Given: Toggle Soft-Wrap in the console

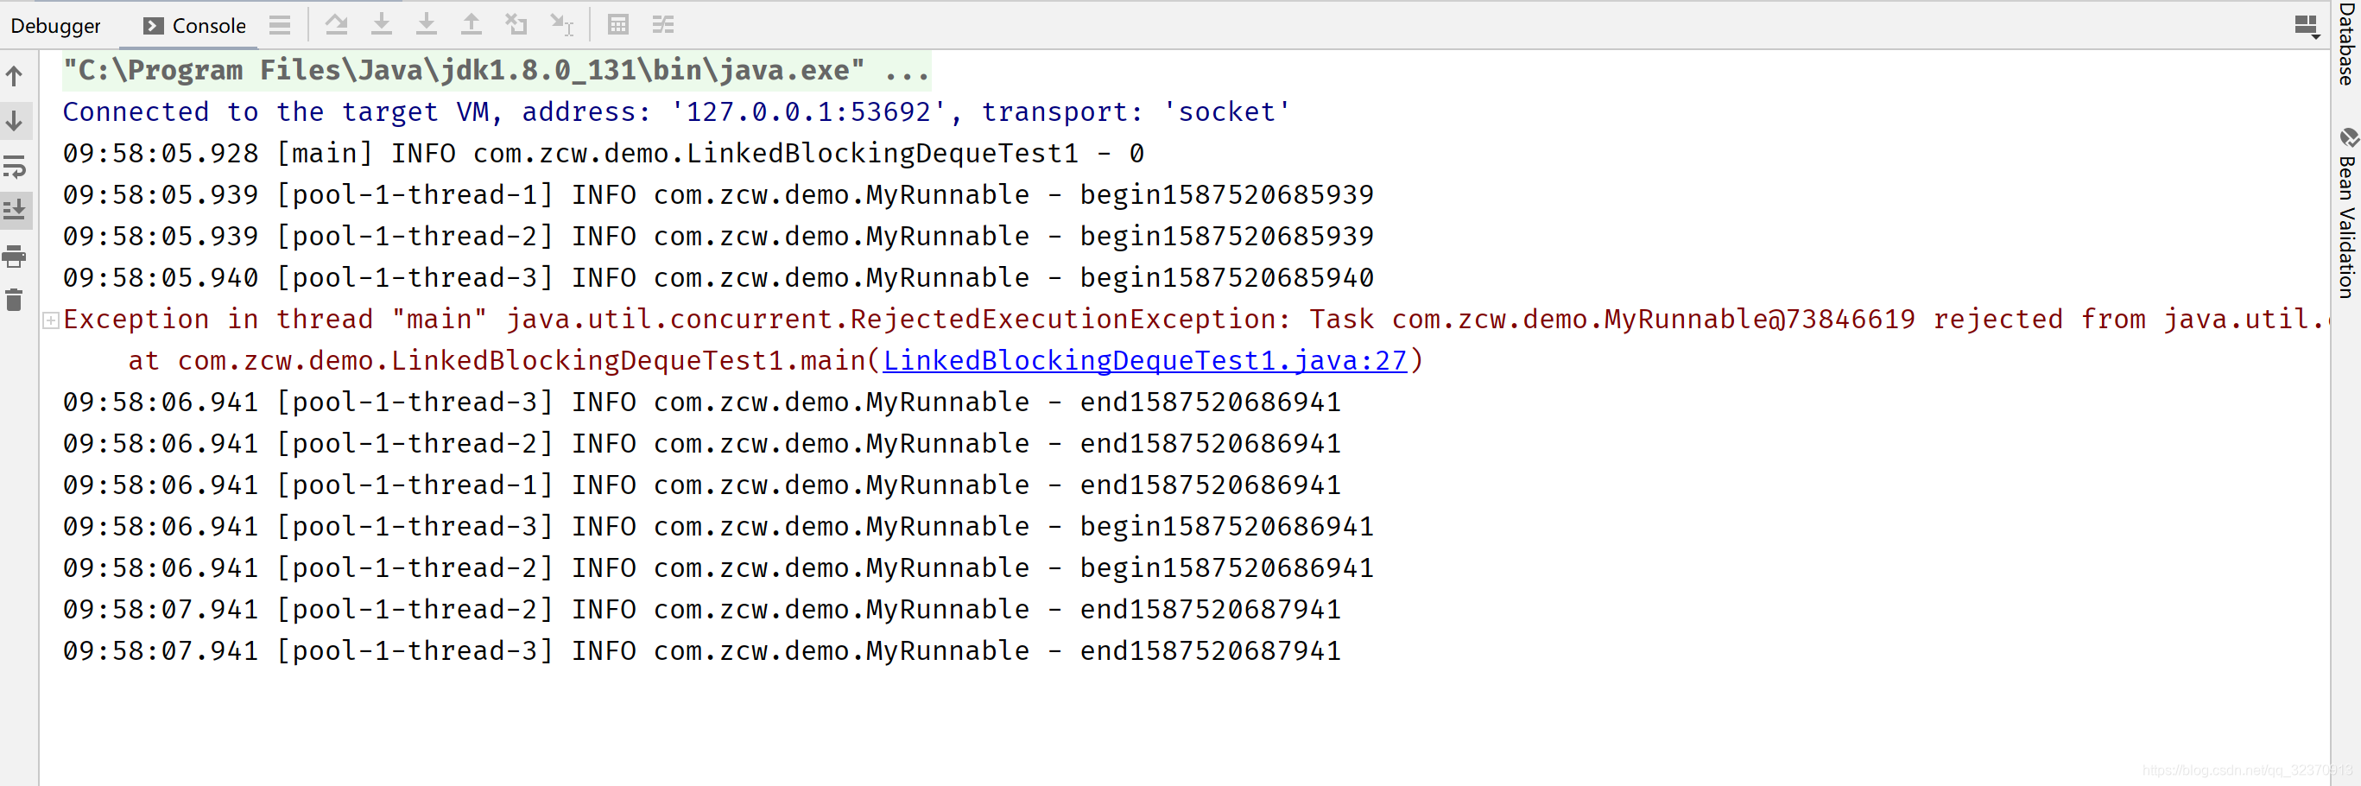Looking at the screenshot, I should coord(15,166).
